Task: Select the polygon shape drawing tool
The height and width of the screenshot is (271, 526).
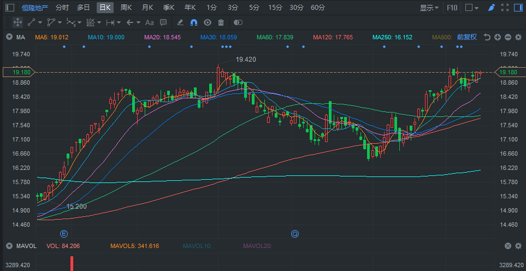Action: (x=51, y=22)
